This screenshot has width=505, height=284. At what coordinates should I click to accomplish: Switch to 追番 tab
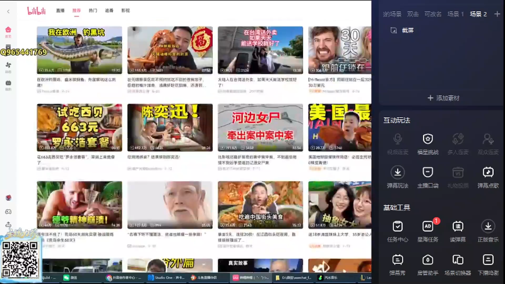click(109, 11)
